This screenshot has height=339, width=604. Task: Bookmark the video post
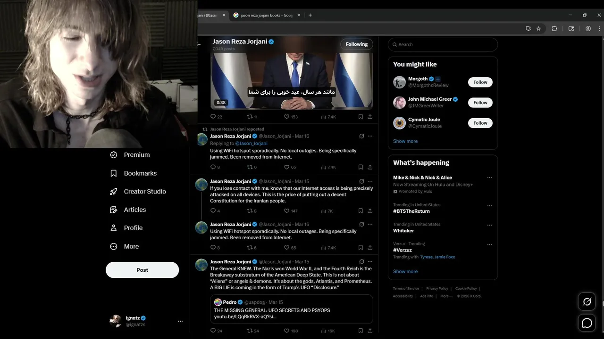[x=361, y=117]
